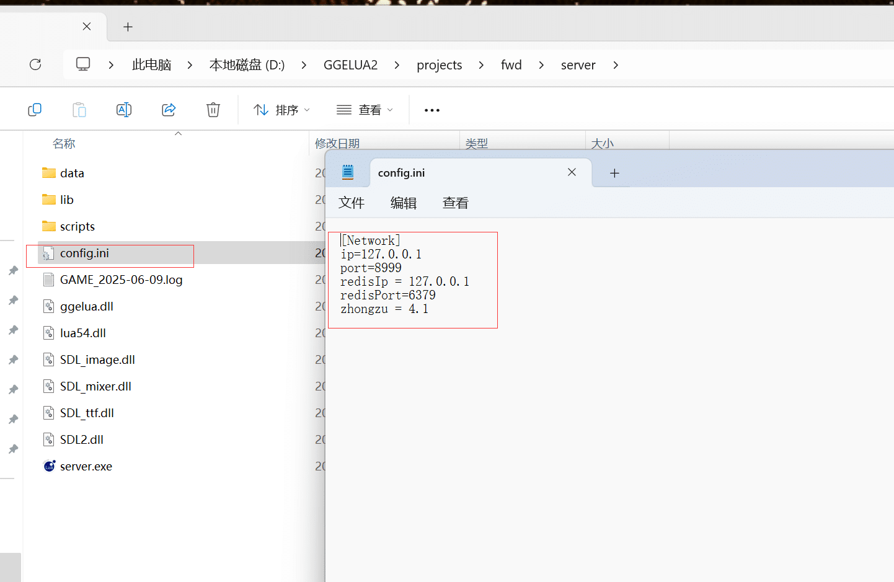Select the scripts folder
This screenshot has width=894, height=582.
point(77,226)
